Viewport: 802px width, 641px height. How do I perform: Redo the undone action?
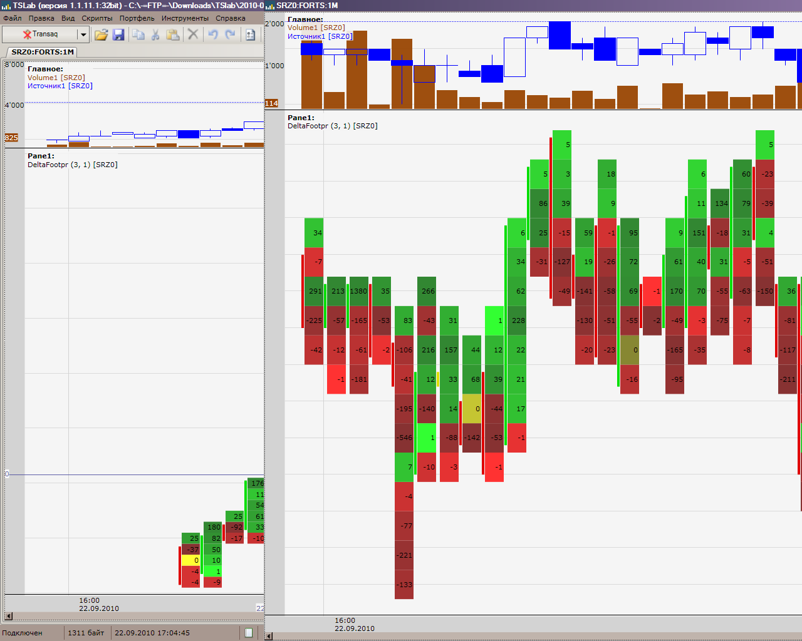(x=230, y=34)
